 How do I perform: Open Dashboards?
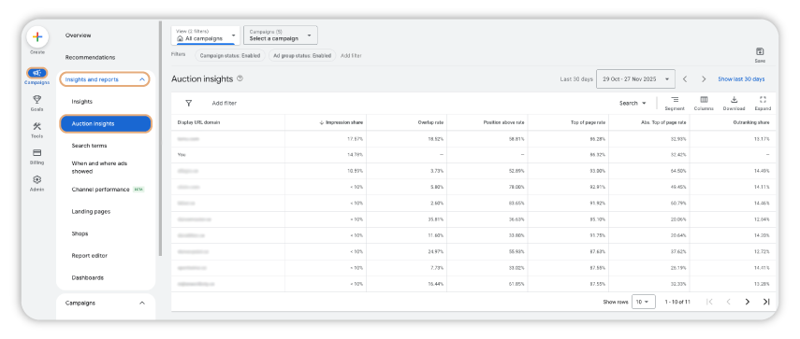coord(88,277)
